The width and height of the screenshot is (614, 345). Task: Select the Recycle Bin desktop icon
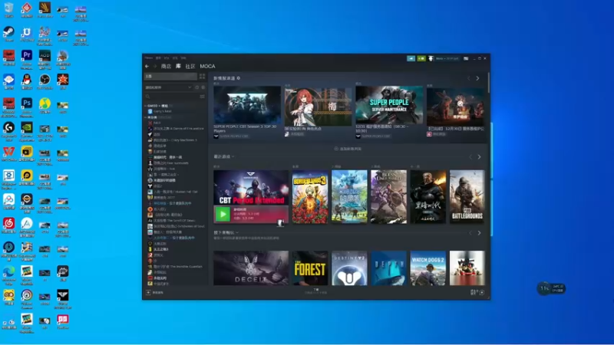point(8,10)
